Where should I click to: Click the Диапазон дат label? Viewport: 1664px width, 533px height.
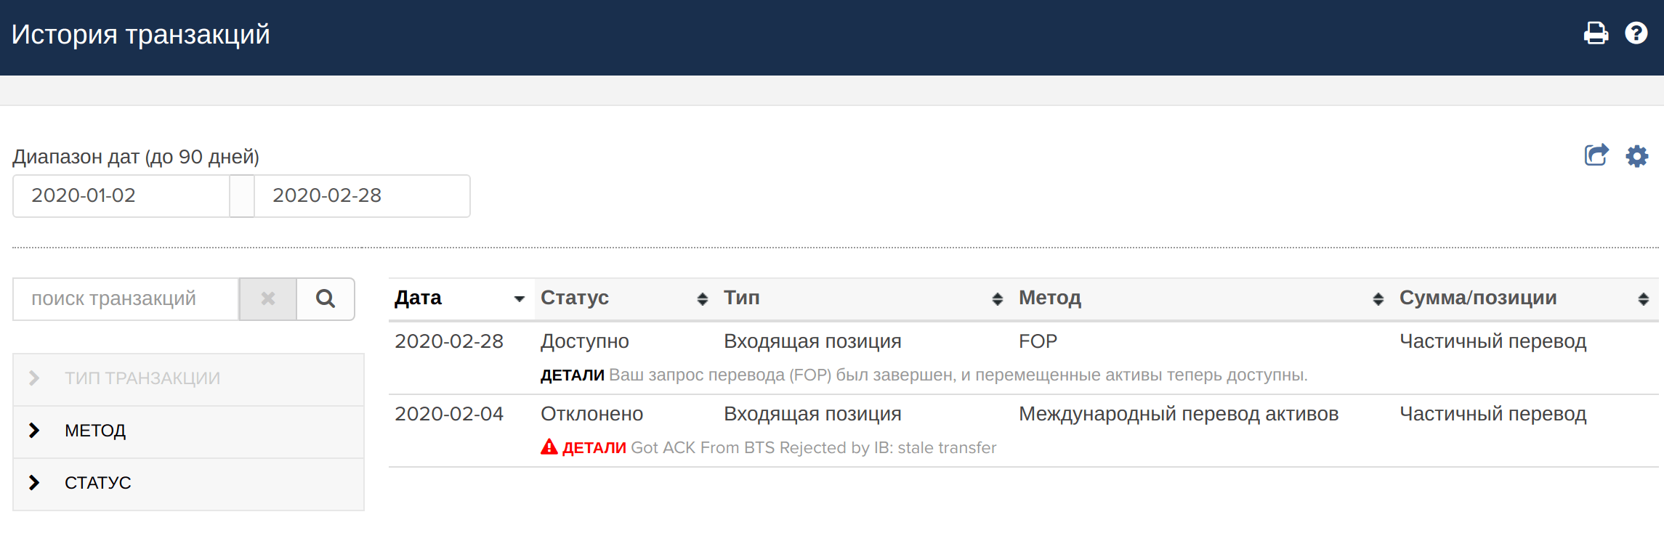(x=136, y=157)
